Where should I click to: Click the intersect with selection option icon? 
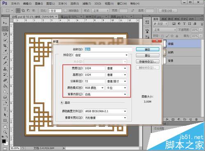click(x=34, y=10)
